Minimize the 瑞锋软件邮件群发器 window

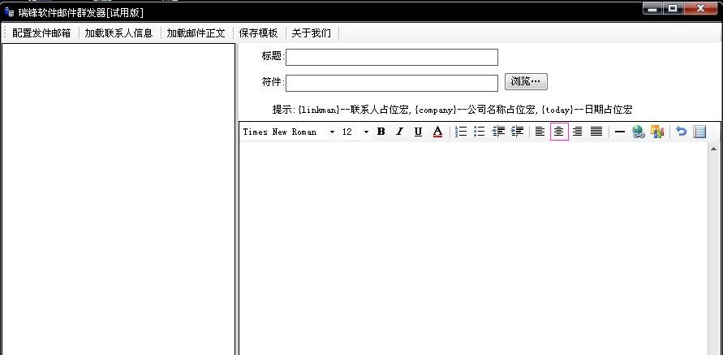652,8
